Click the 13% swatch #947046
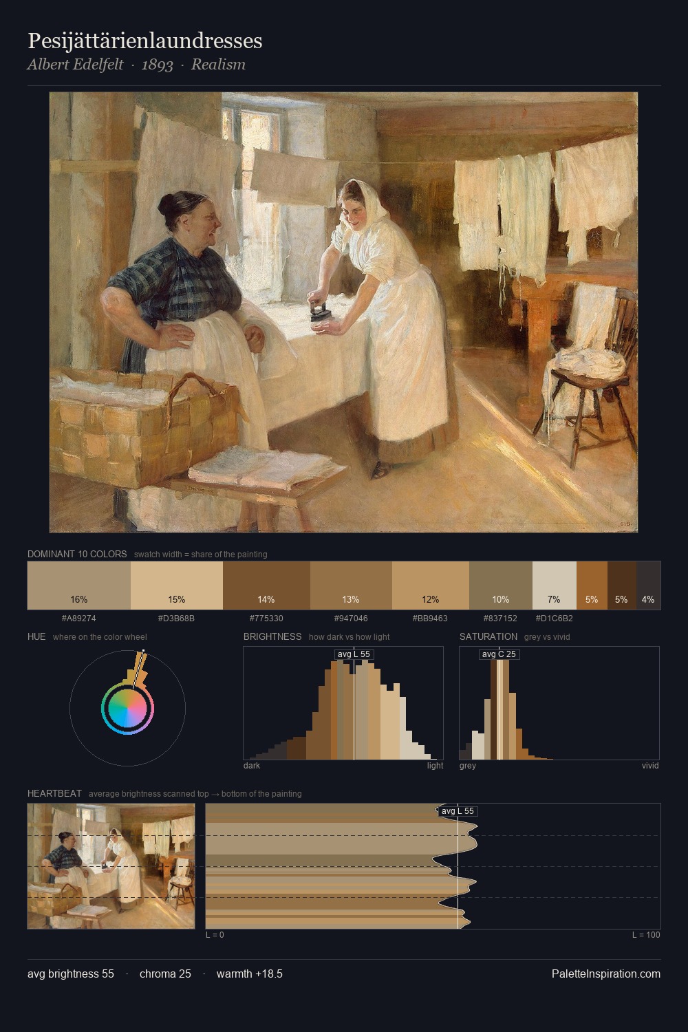This screenshot has height=1032, width=688. click(x=351, y=585)
